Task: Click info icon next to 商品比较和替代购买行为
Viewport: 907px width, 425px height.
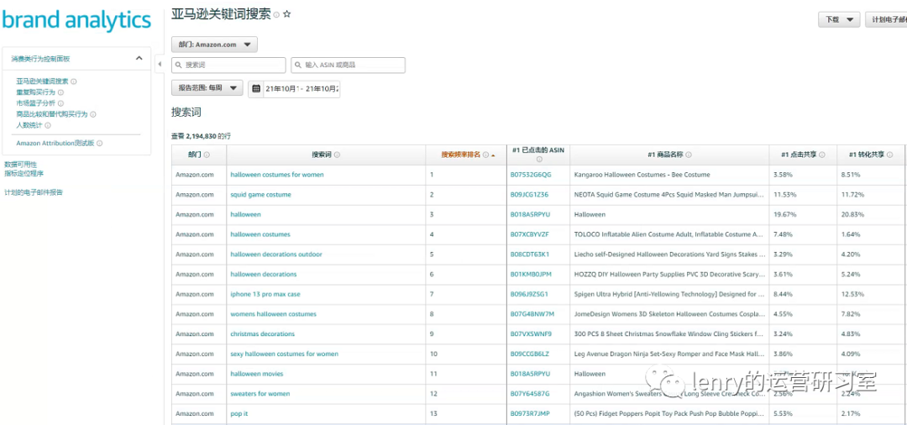Action: 93,114
